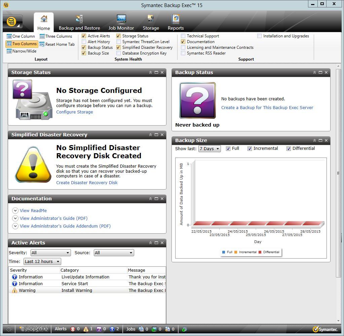Viewport: 344px width, 336px height.
Task: Open the Create Disaster Recovery Disk link
Action: coord(87,183)
